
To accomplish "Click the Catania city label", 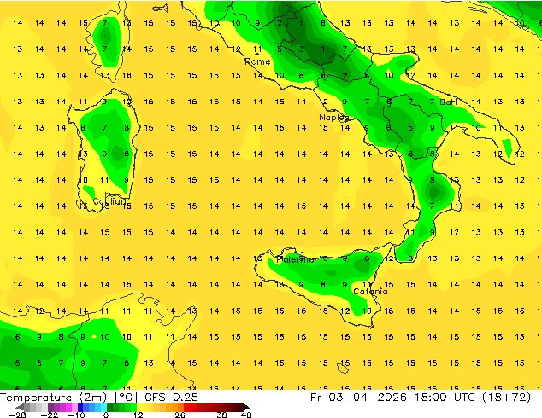I will pos(370,292).
